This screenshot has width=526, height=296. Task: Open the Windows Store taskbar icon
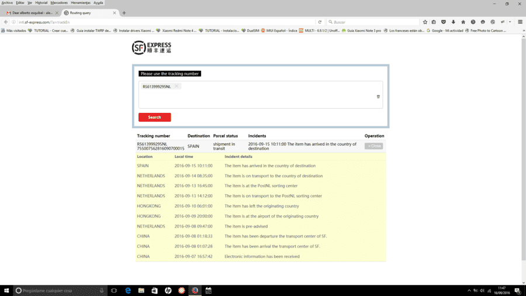pos(155,291)
